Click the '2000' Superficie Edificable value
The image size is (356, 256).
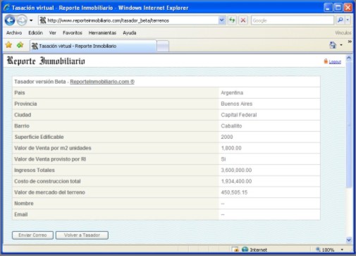(x=227, y=137)
